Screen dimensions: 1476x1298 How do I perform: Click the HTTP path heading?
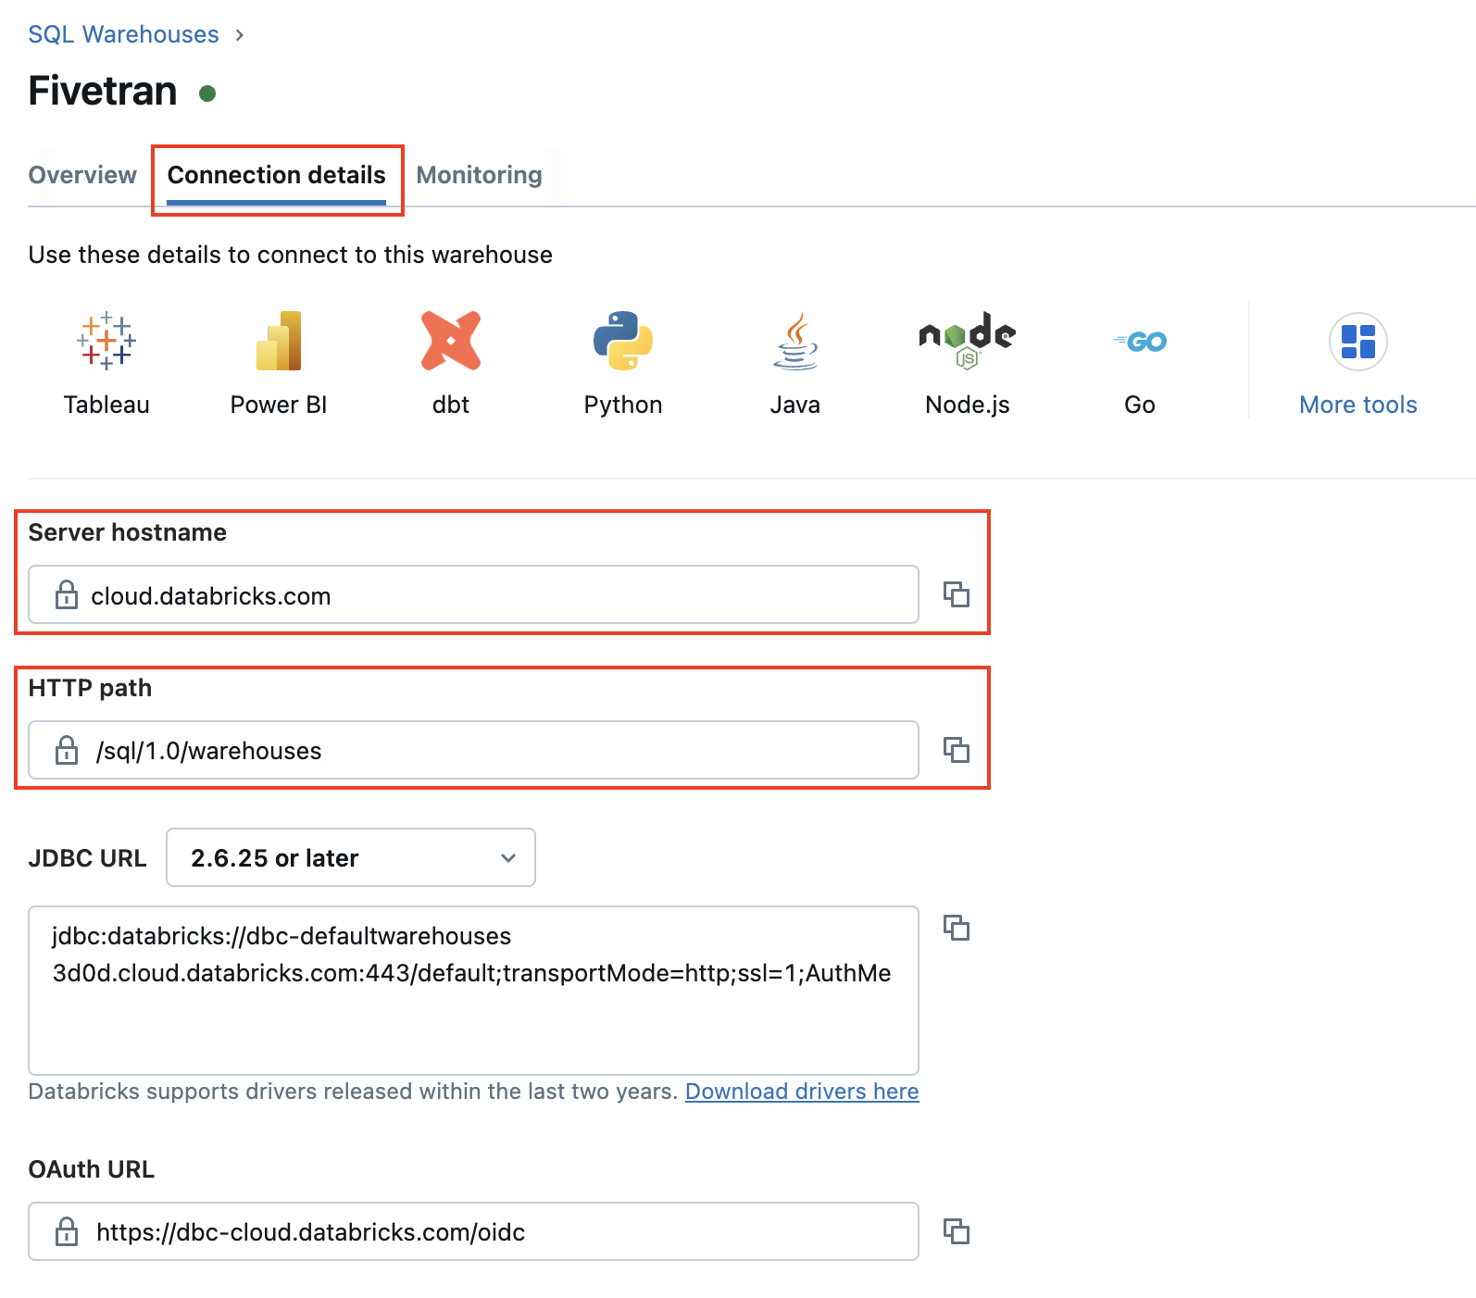coord(90,688)
